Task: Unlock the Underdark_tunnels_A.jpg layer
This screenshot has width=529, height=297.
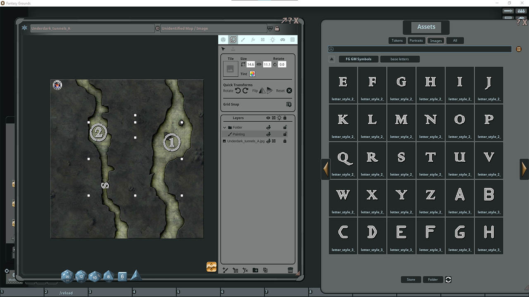Action: [285, 141]
